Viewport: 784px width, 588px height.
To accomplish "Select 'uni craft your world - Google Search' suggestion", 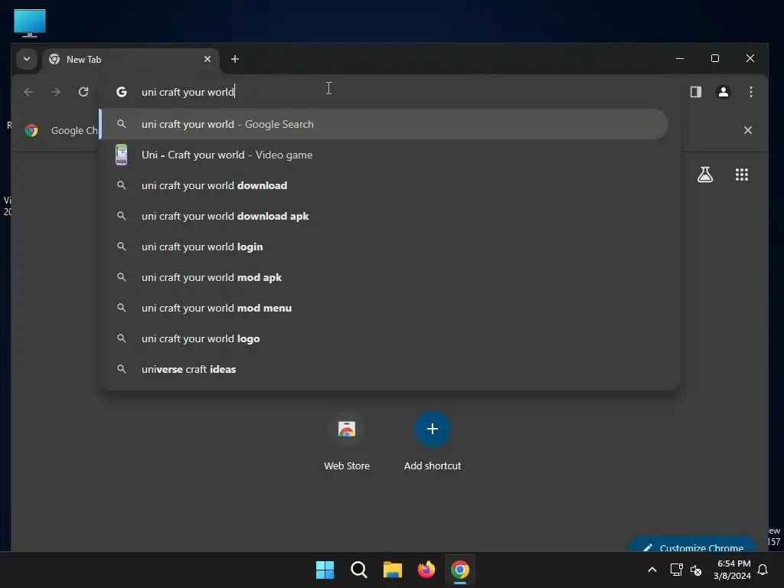I will 384,124.
